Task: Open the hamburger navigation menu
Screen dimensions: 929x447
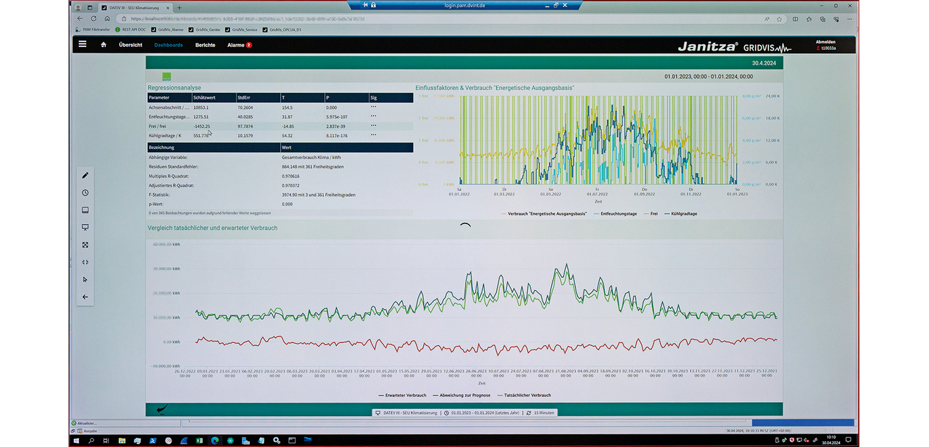Action: pyautogui.click(x=82, y=44)
